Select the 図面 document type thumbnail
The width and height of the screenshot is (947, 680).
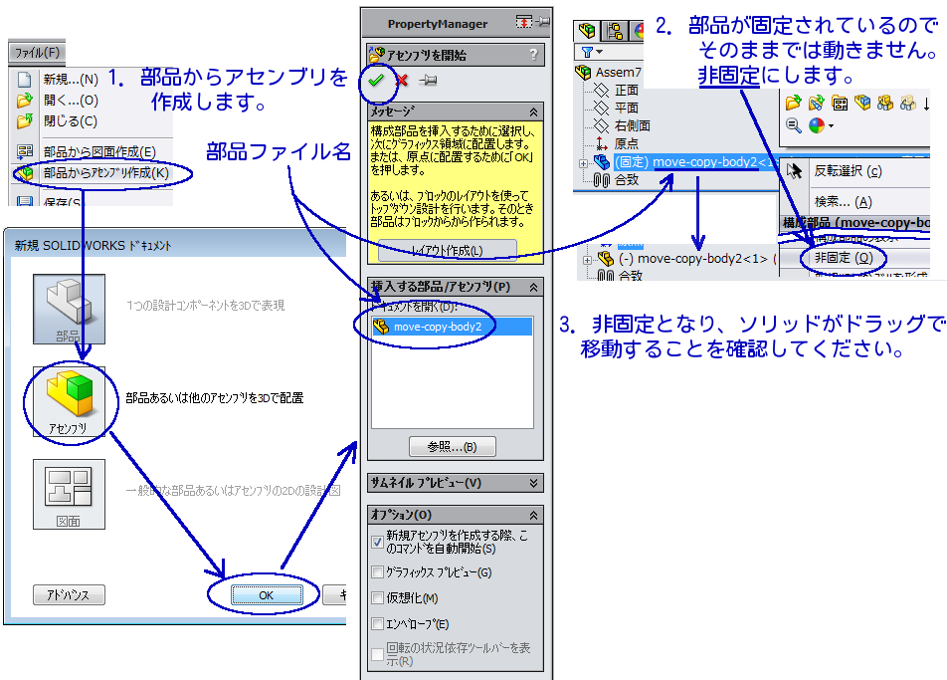tap(69, 494)
